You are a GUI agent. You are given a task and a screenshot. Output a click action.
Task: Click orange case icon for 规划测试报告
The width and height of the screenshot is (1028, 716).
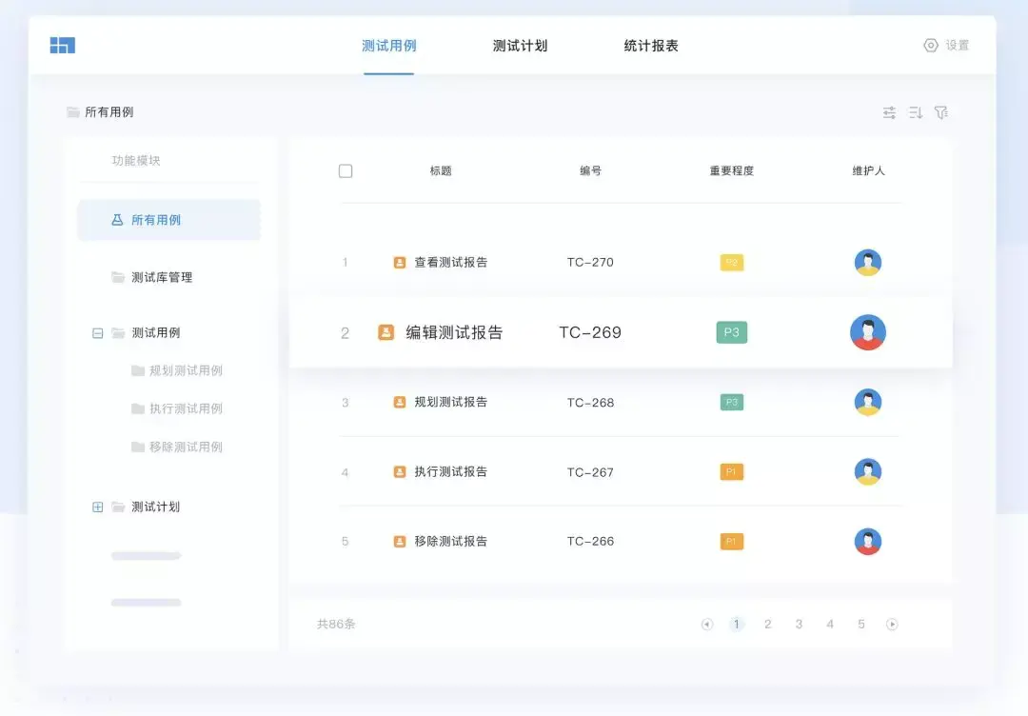click(x=399, y=402)
